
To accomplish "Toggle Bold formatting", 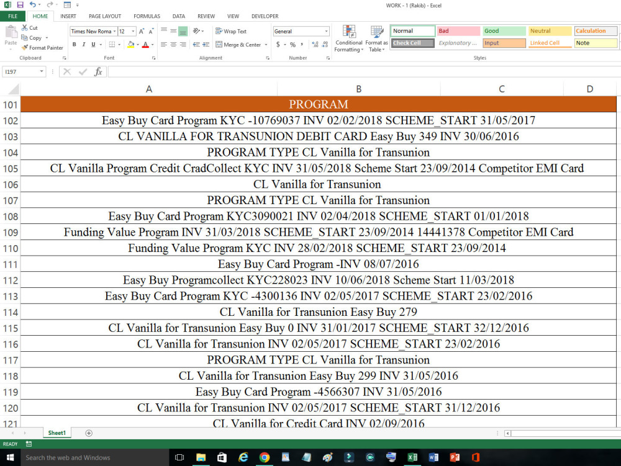I will [74, 45].
